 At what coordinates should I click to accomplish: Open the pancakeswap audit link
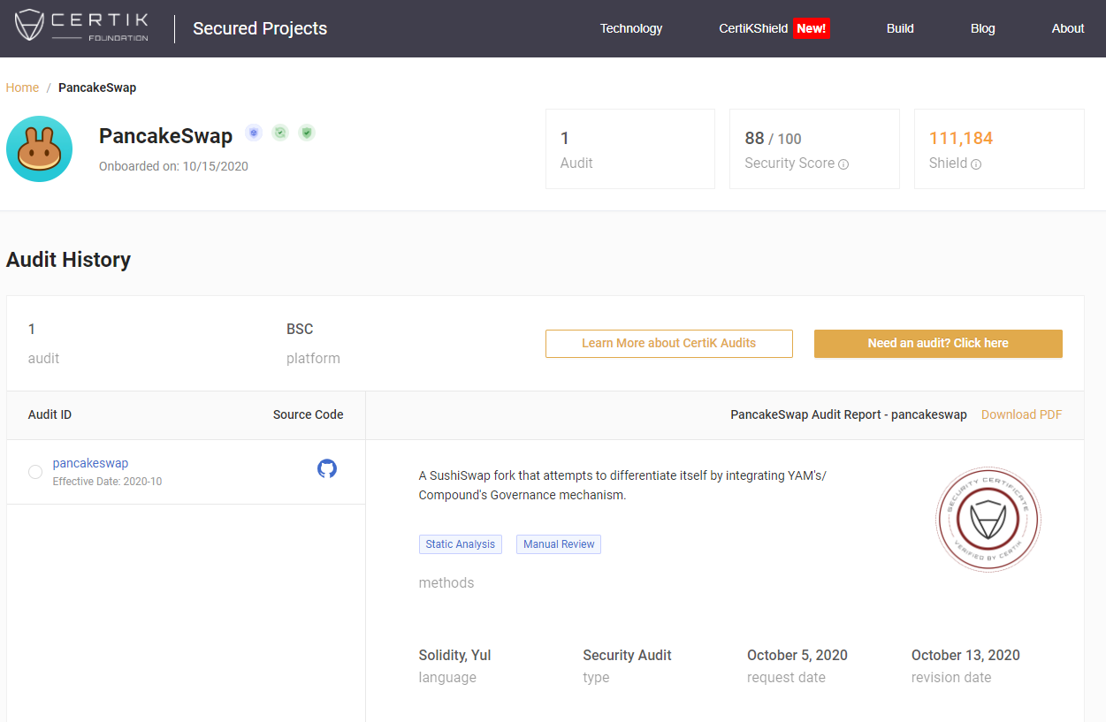pos(90,463)
